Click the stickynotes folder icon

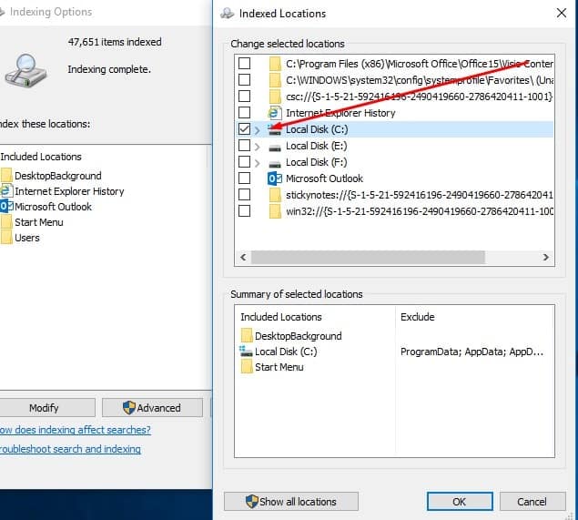click(x=275, y=195)
